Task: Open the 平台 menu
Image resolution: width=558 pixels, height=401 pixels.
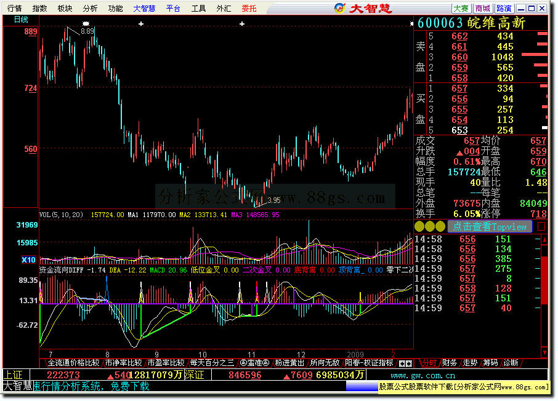Action: point(173,8)
